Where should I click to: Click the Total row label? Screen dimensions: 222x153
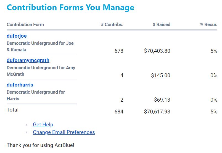pyautogui.click(x=12, y=110)
